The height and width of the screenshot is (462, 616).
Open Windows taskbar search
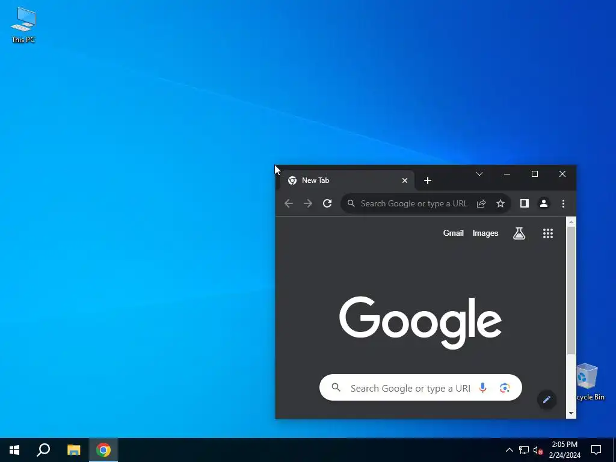click(43, 450)
